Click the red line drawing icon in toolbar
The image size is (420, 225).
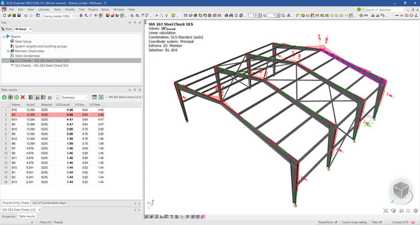pos(397,16)
